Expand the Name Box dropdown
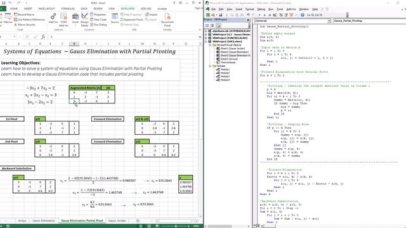This screenshot has width=406, height=228. click(x=15, y=37)
